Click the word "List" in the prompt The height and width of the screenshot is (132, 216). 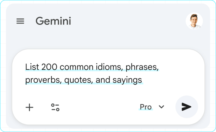pos(31,67)
